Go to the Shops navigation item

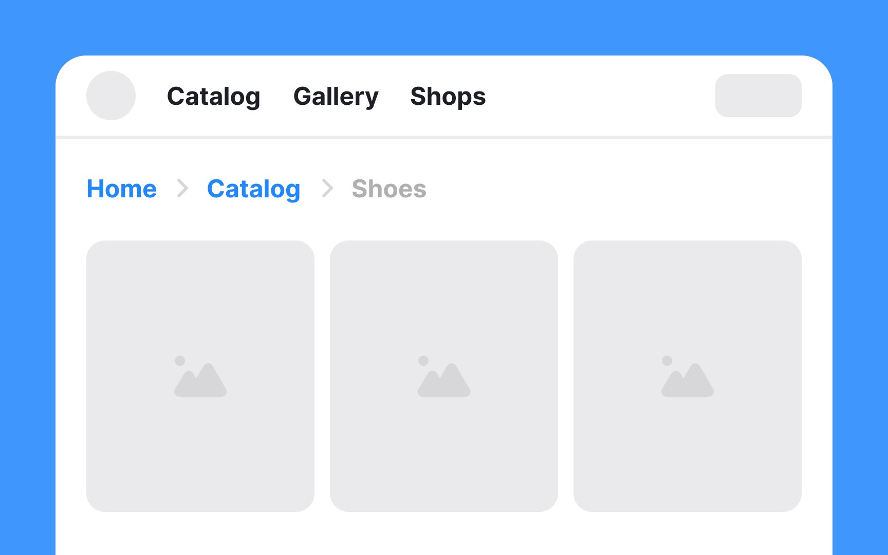click(448, 97)
